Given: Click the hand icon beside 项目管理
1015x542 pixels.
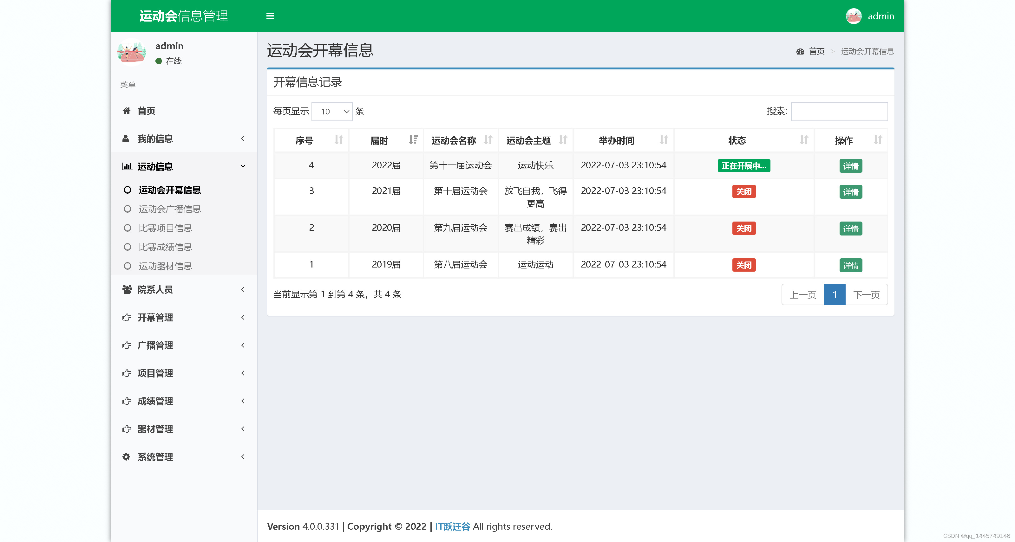Looking at the screenshot, I should point(127,373).
